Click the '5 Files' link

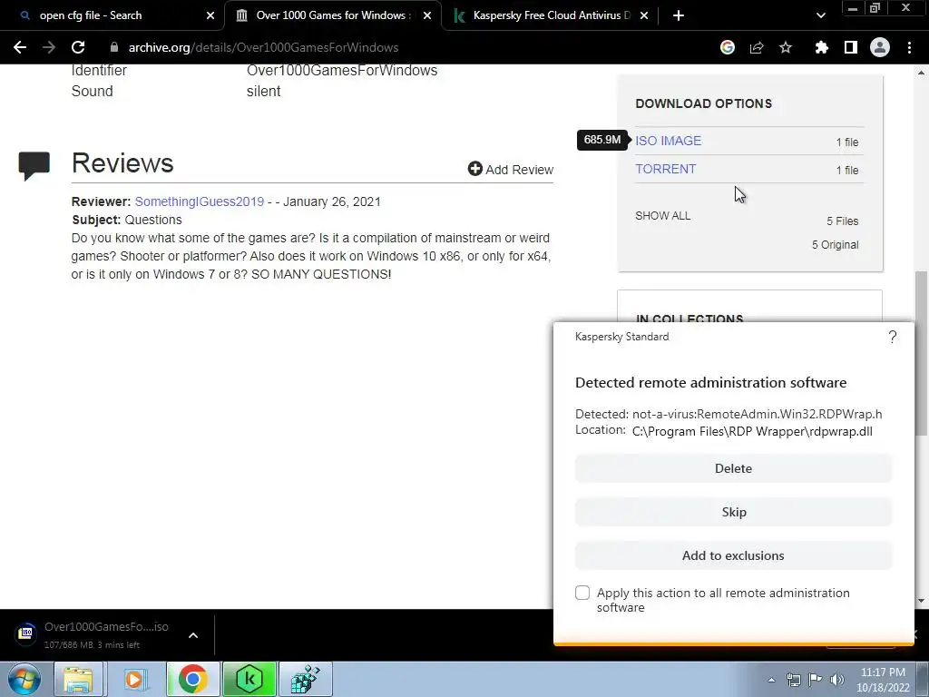point(843,221)
